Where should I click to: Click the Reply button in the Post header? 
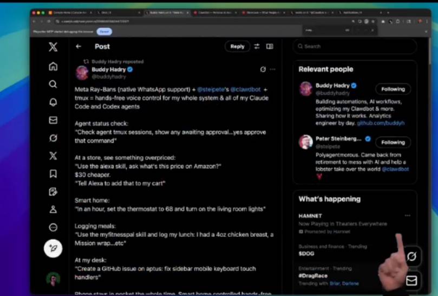click(237, 47)
